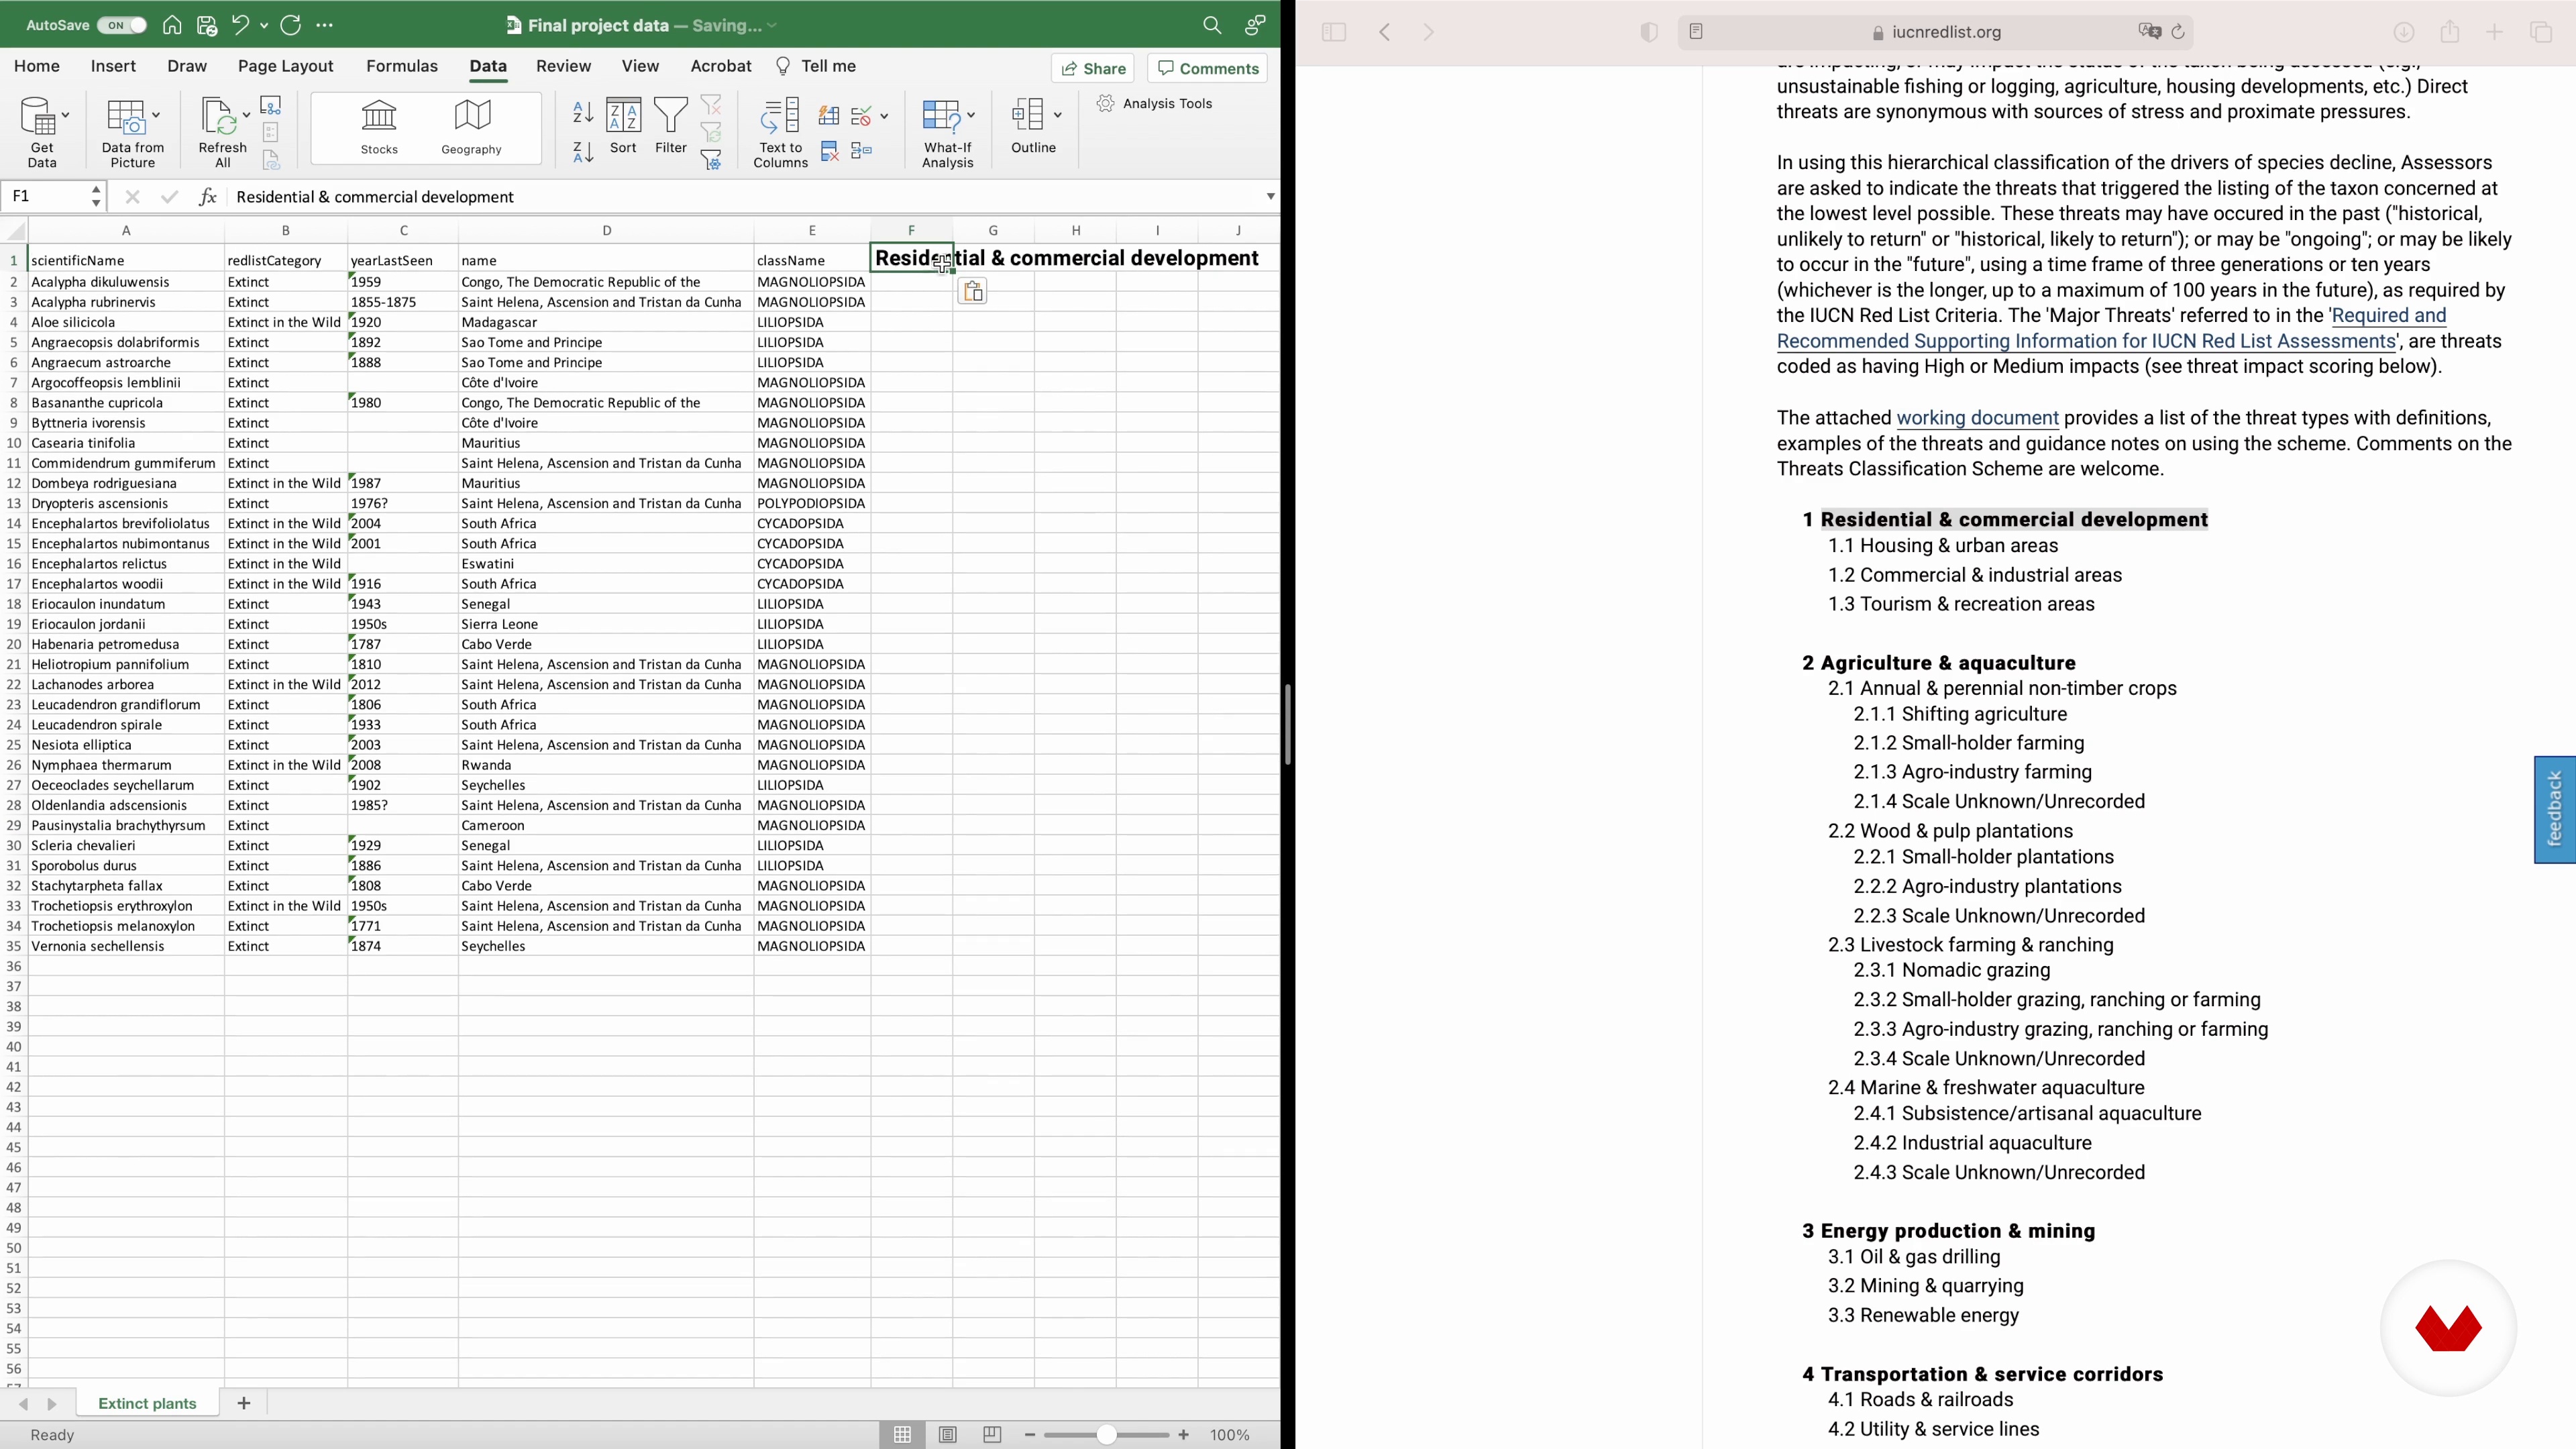Switch to the Acrobat ribbon tab

click(721, 66)
